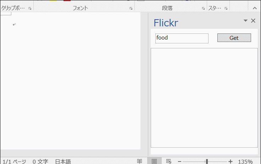261x164 pixels.
Task: Increase zoom with the plus button
Action: click(231, 161)
